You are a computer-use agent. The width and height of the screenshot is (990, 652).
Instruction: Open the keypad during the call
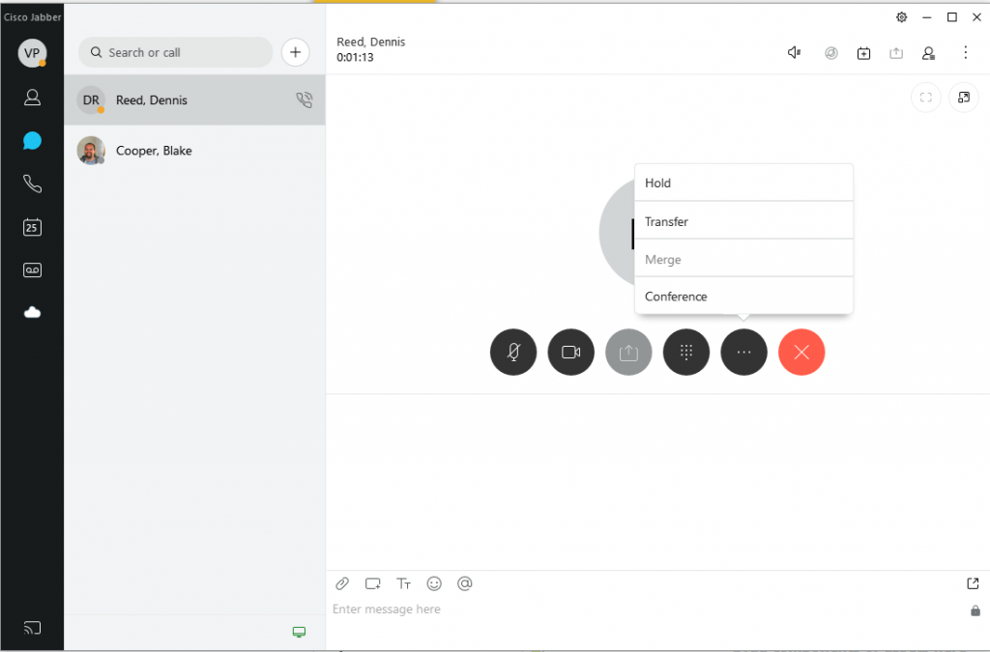click(686, 352)
